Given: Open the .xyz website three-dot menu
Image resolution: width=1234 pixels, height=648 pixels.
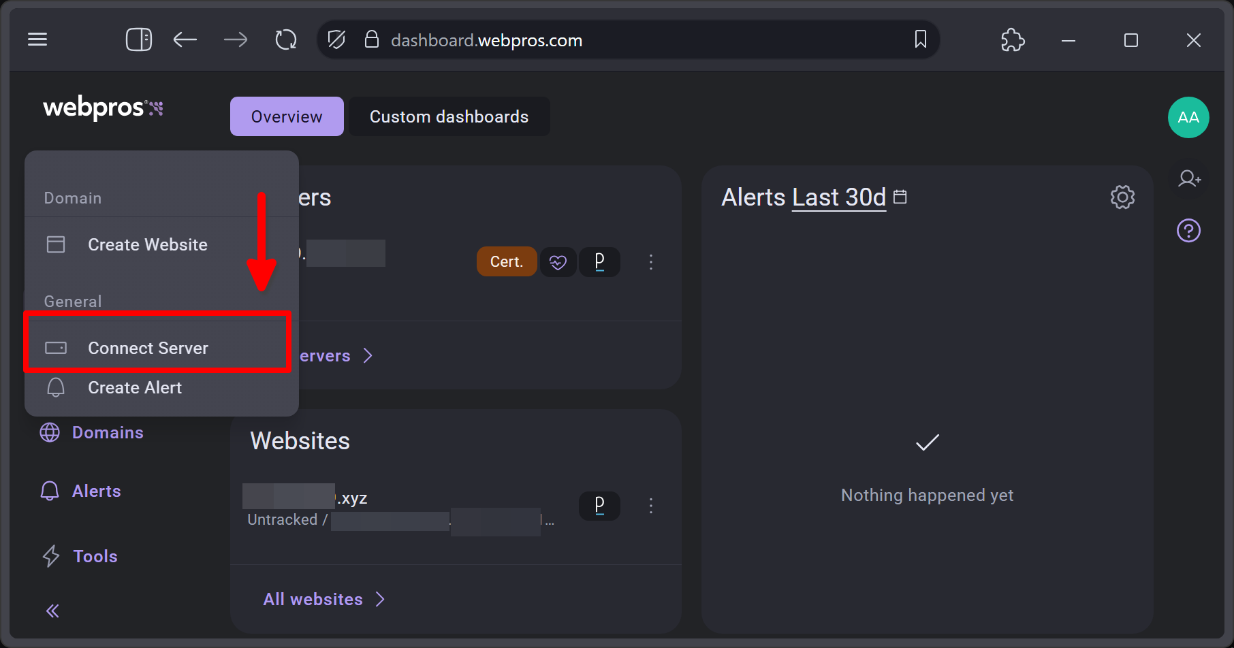Looking at the screenshot, I should [x=651, y=506].
